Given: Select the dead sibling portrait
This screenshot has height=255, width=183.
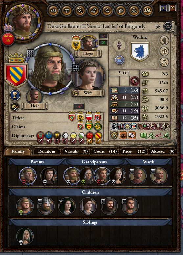Looking at the screenshot, I should coord(25,236).
